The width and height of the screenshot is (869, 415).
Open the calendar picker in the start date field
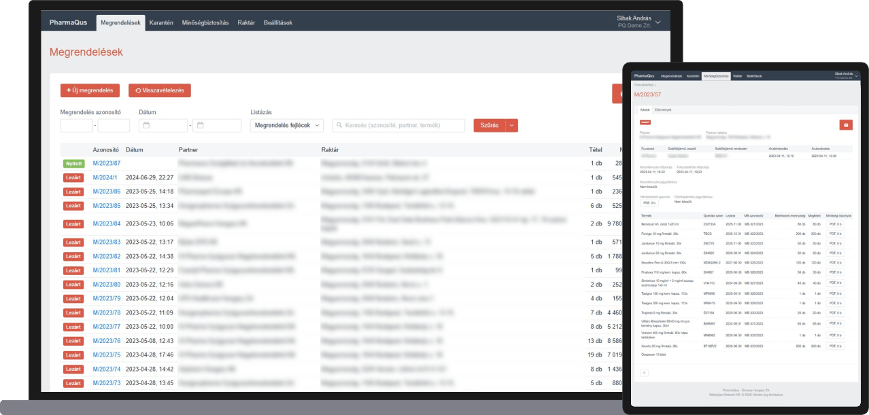coord(146,126)
